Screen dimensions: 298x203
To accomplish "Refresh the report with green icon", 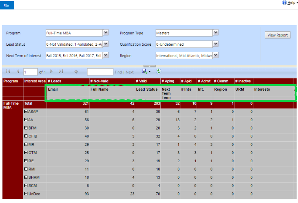I will [159, 72].
